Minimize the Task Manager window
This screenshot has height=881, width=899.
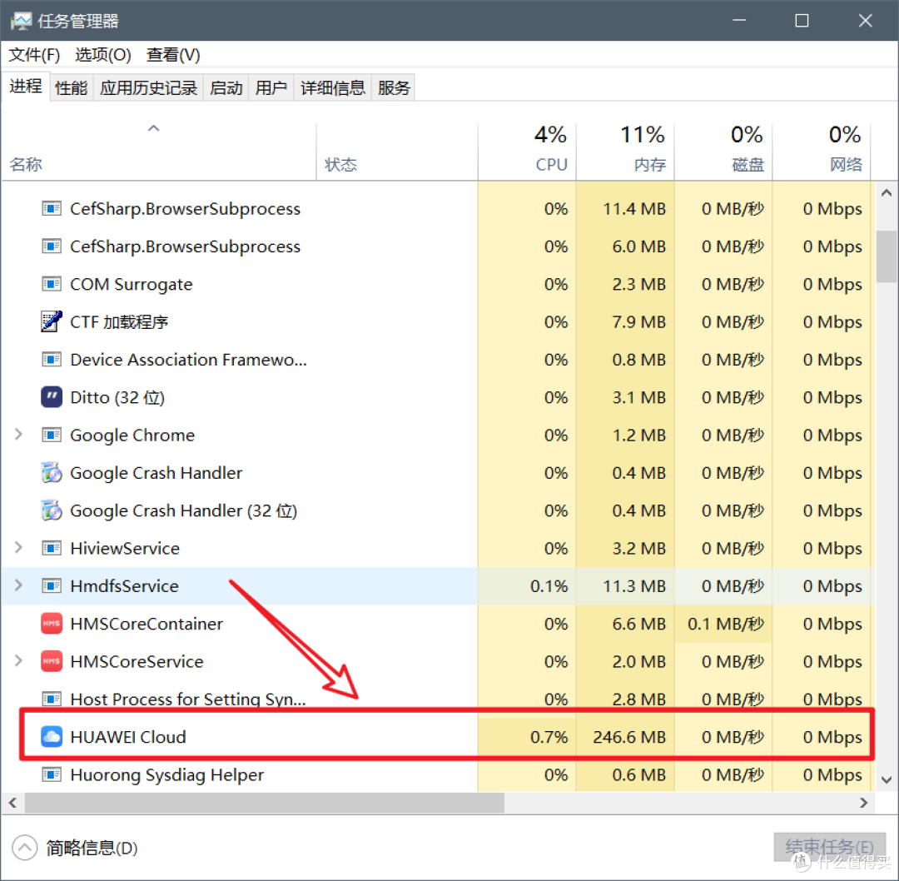[x=740, y=21]
